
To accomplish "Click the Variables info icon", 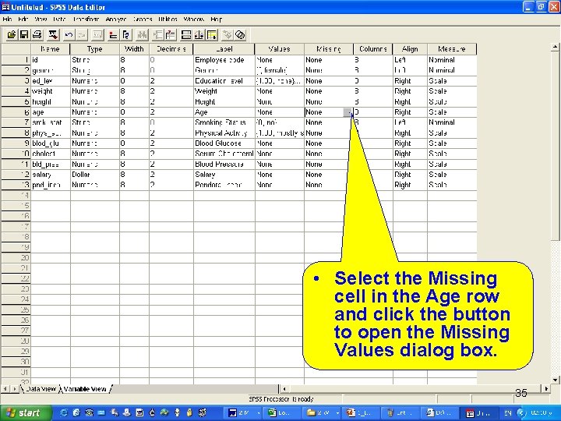I will click(126, 35).
